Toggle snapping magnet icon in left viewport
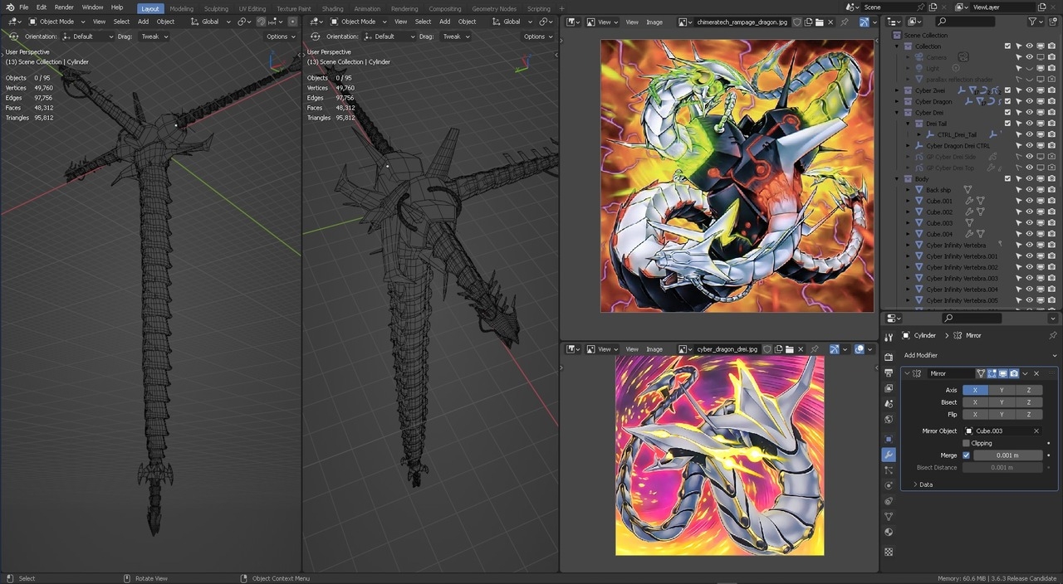Image resolution: width=1063 pixels, height=584 pixels. click(261, 22)
